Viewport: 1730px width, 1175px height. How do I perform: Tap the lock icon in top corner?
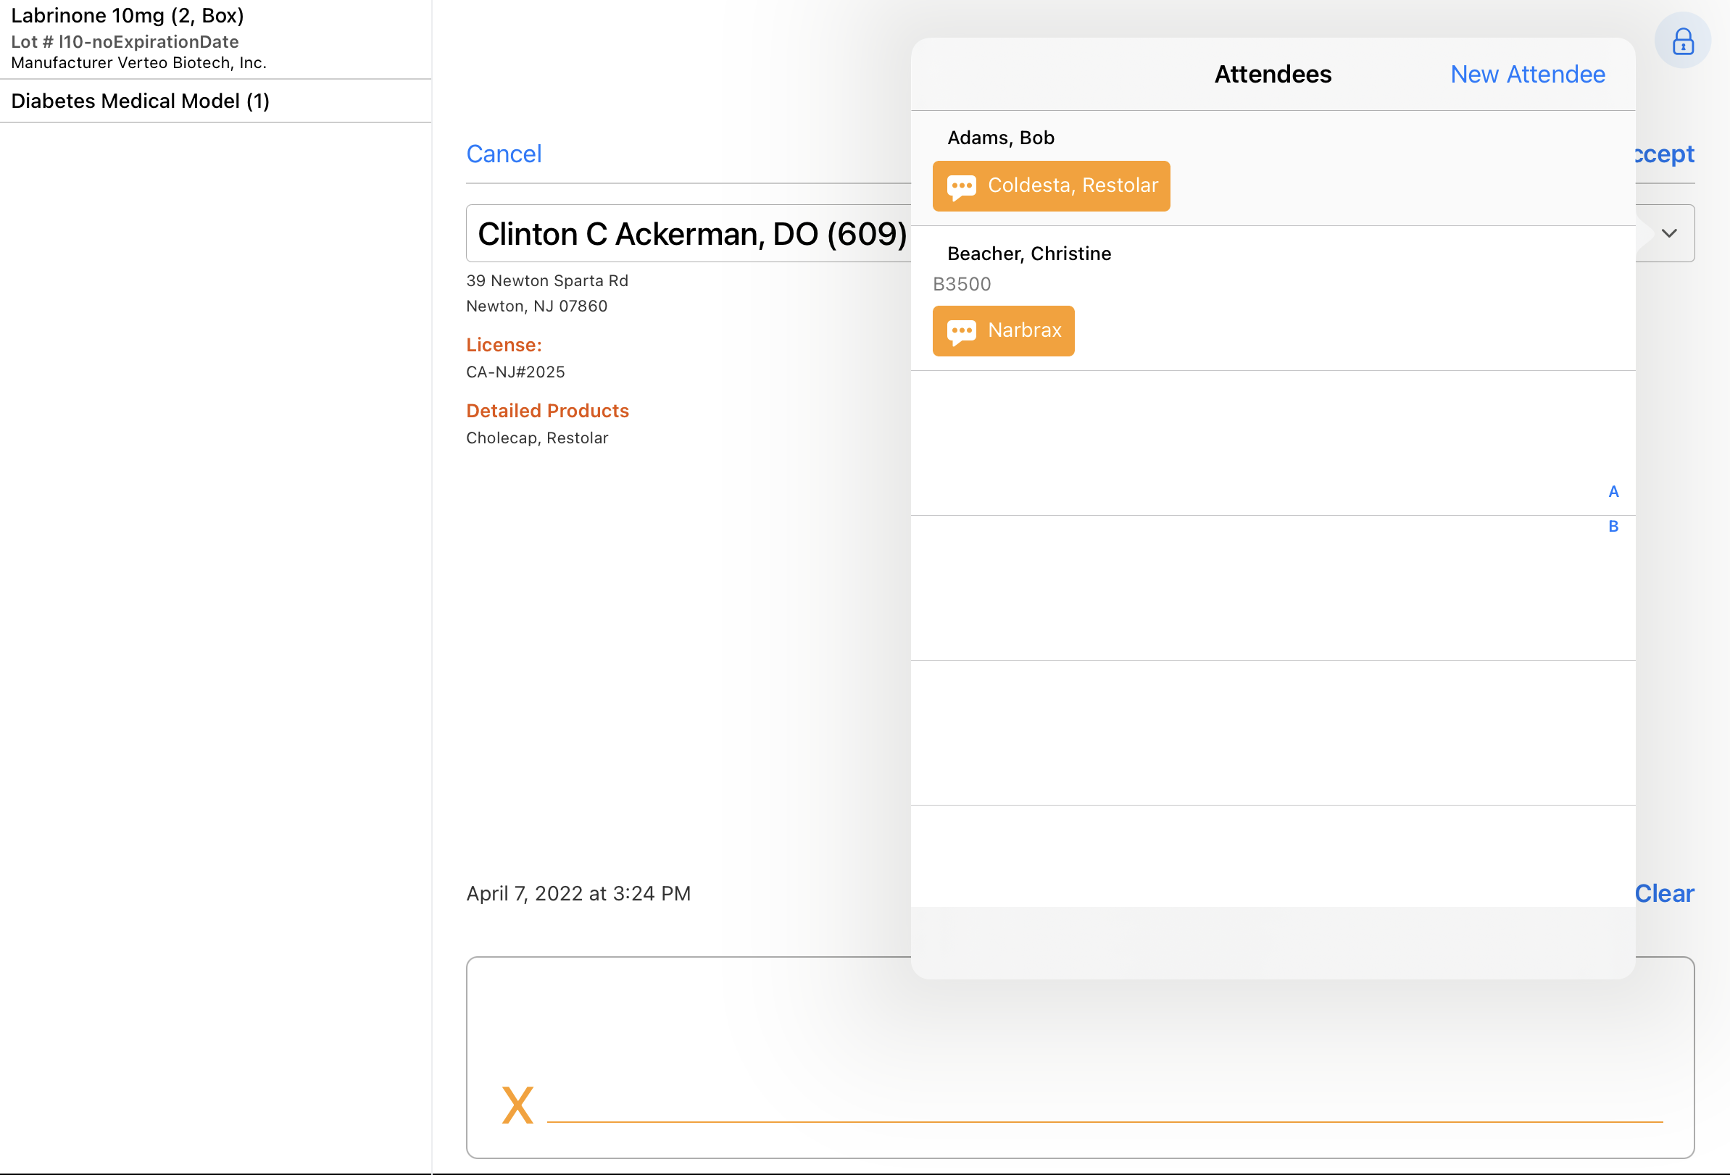(x=1681, y=41)
